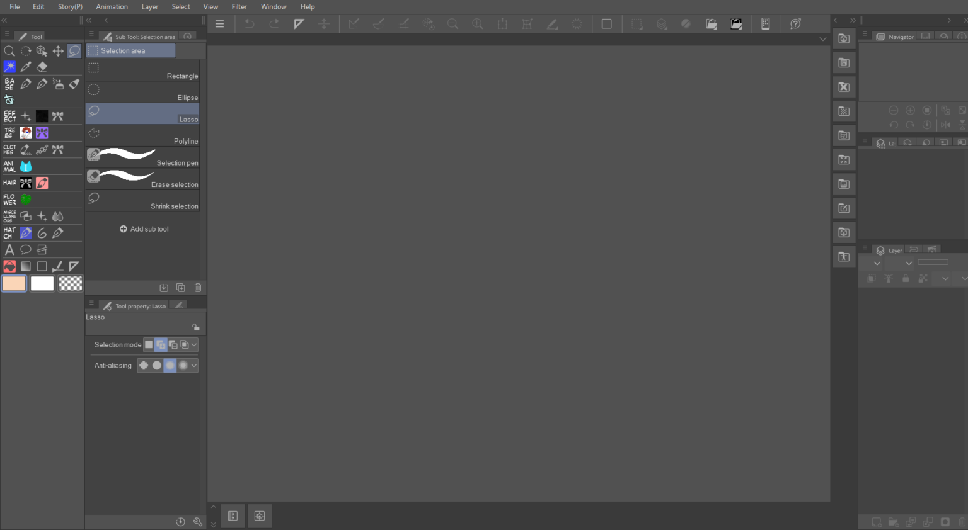
Task: Set Anti-aliasing to the strongest option
Action: coord(182,365)
